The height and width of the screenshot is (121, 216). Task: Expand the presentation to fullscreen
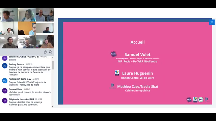click(212, 22)
